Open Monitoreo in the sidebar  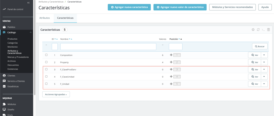click(13, 47)
